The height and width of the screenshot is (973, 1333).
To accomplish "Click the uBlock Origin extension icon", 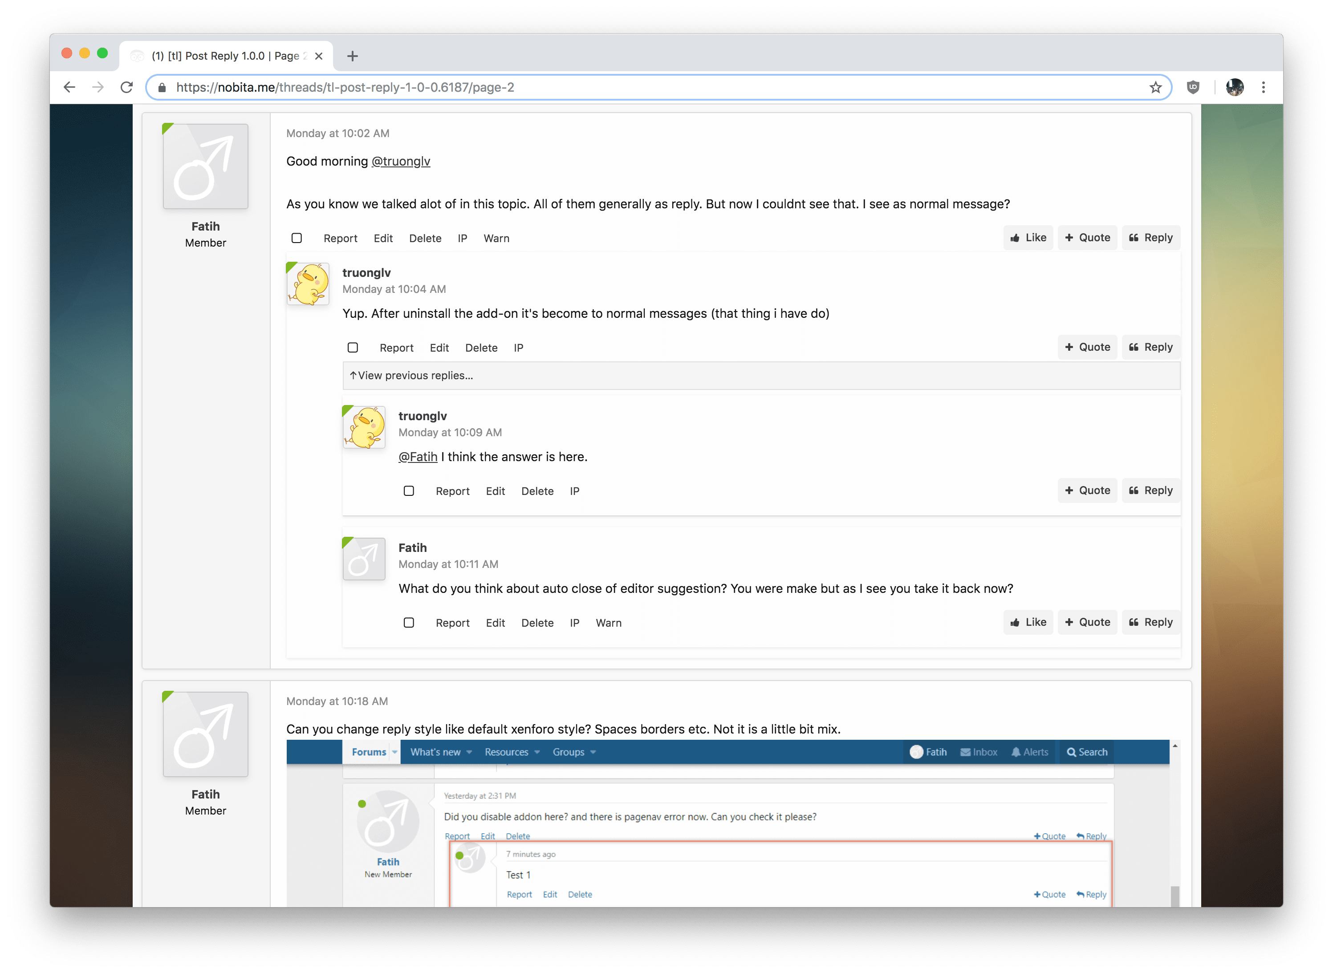I will point(1193,87).
